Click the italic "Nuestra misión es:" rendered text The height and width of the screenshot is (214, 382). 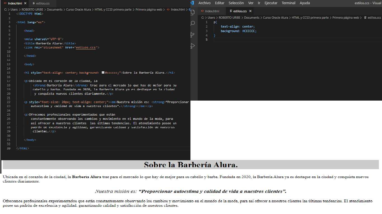click(x=116, y=191)
